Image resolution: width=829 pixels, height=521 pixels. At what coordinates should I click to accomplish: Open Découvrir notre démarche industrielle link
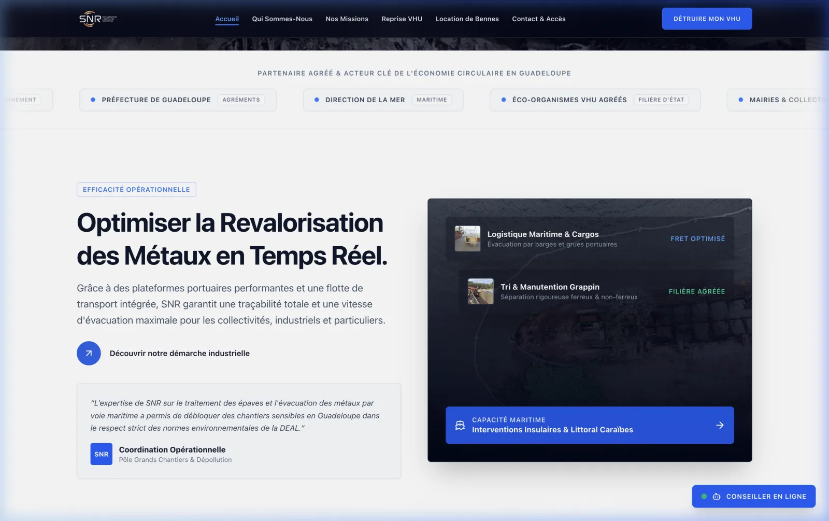(x=179, y=353)
